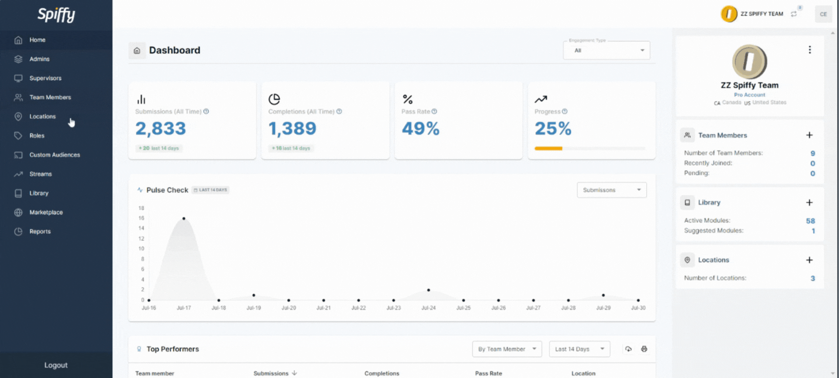
Task: Click the Logout button
Action: point(56,365)
